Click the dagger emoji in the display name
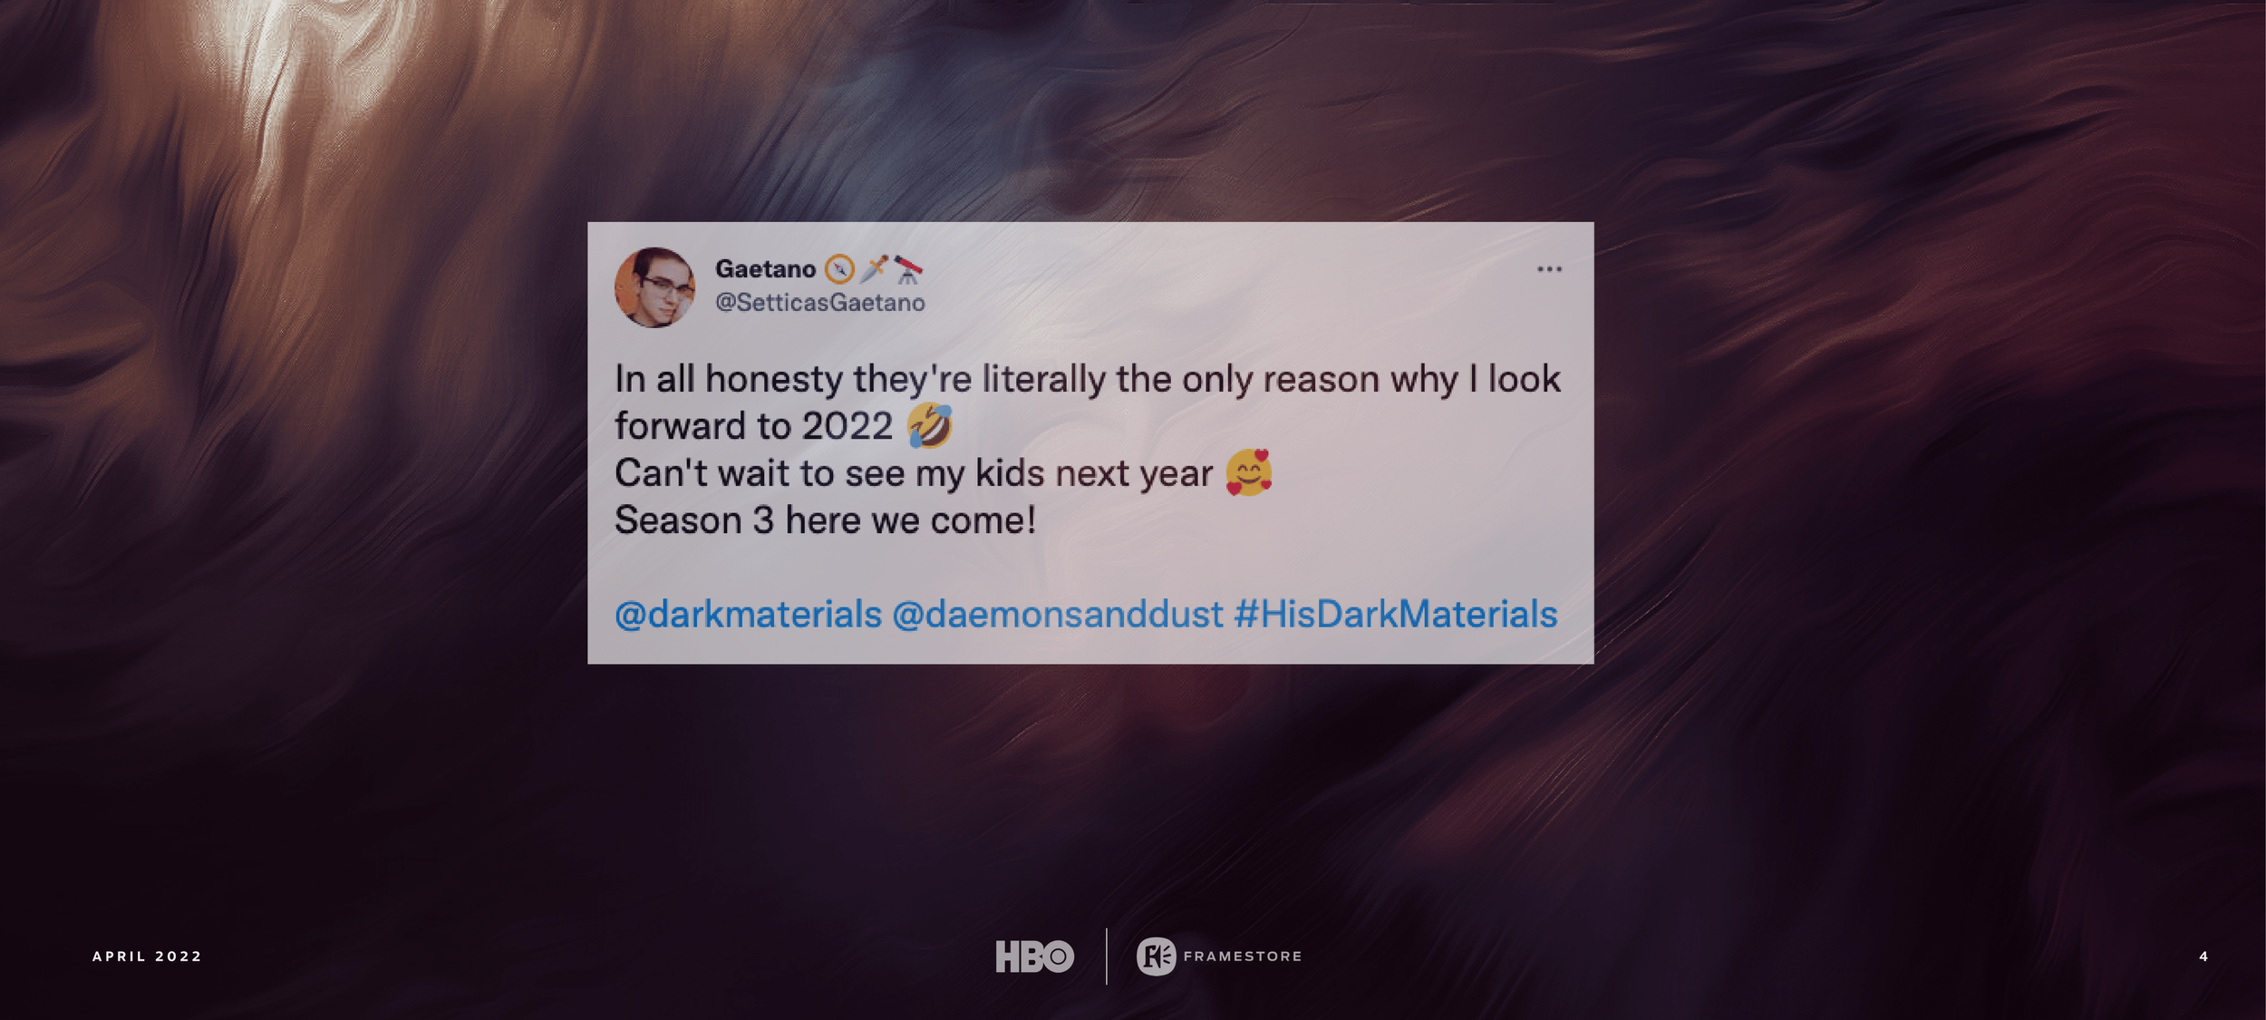This screenshot has height=1020, width=2266. tap(874, 269)
